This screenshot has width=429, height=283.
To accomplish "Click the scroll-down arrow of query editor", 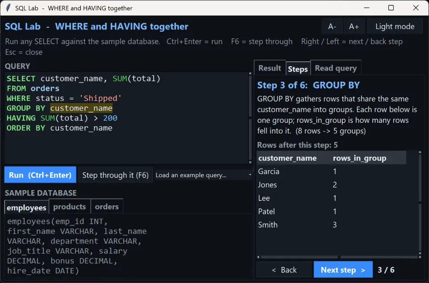I will point(250,162).
